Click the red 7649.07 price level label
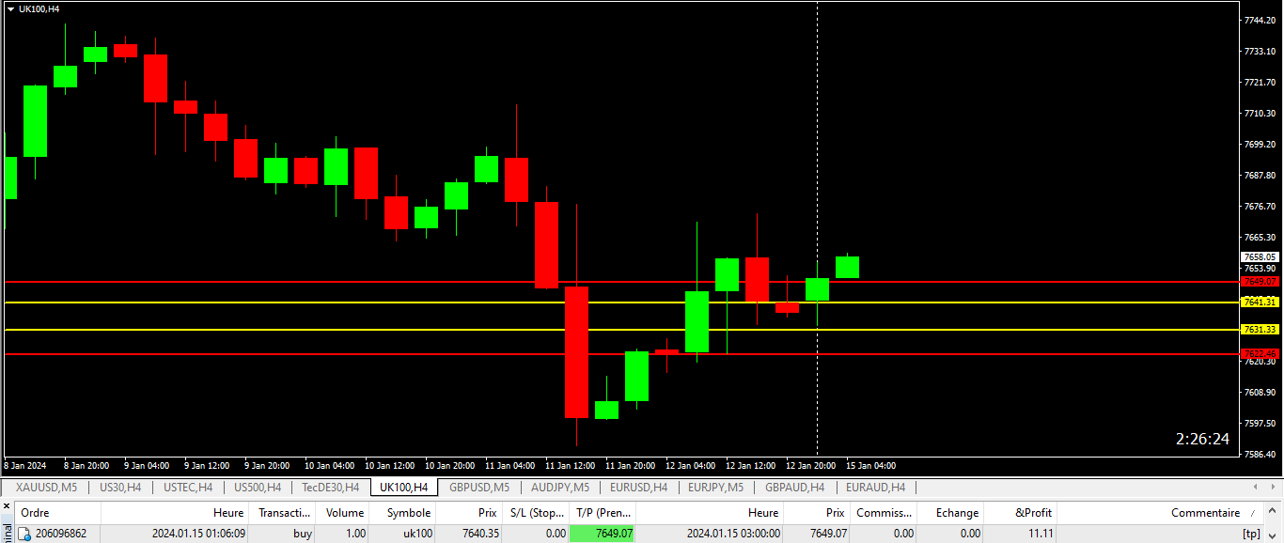Viewport: 1284px width, 543px height. [x=1261, y=281]
